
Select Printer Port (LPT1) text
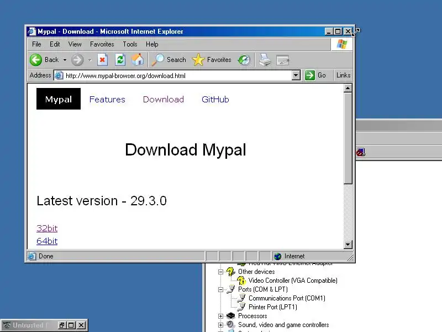272,307
